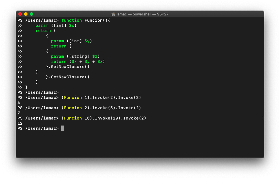
Task: Click the window title 'lamac — powershell — 95×27'
Action: pos(142,14)
